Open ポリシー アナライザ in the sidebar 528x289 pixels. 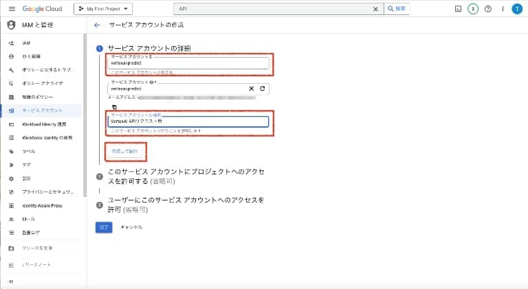(42, 83)
